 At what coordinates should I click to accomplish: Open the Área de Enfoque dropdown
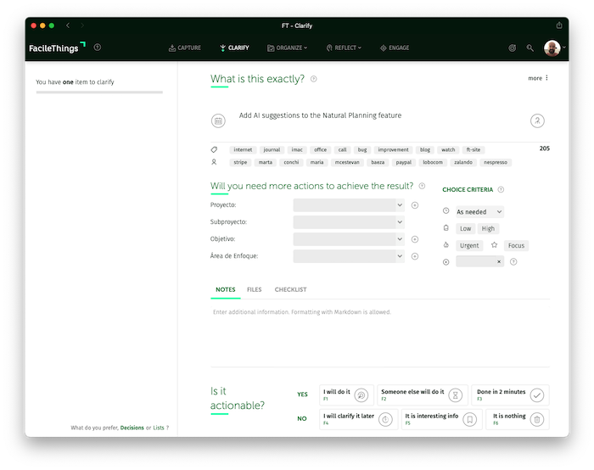349,256
